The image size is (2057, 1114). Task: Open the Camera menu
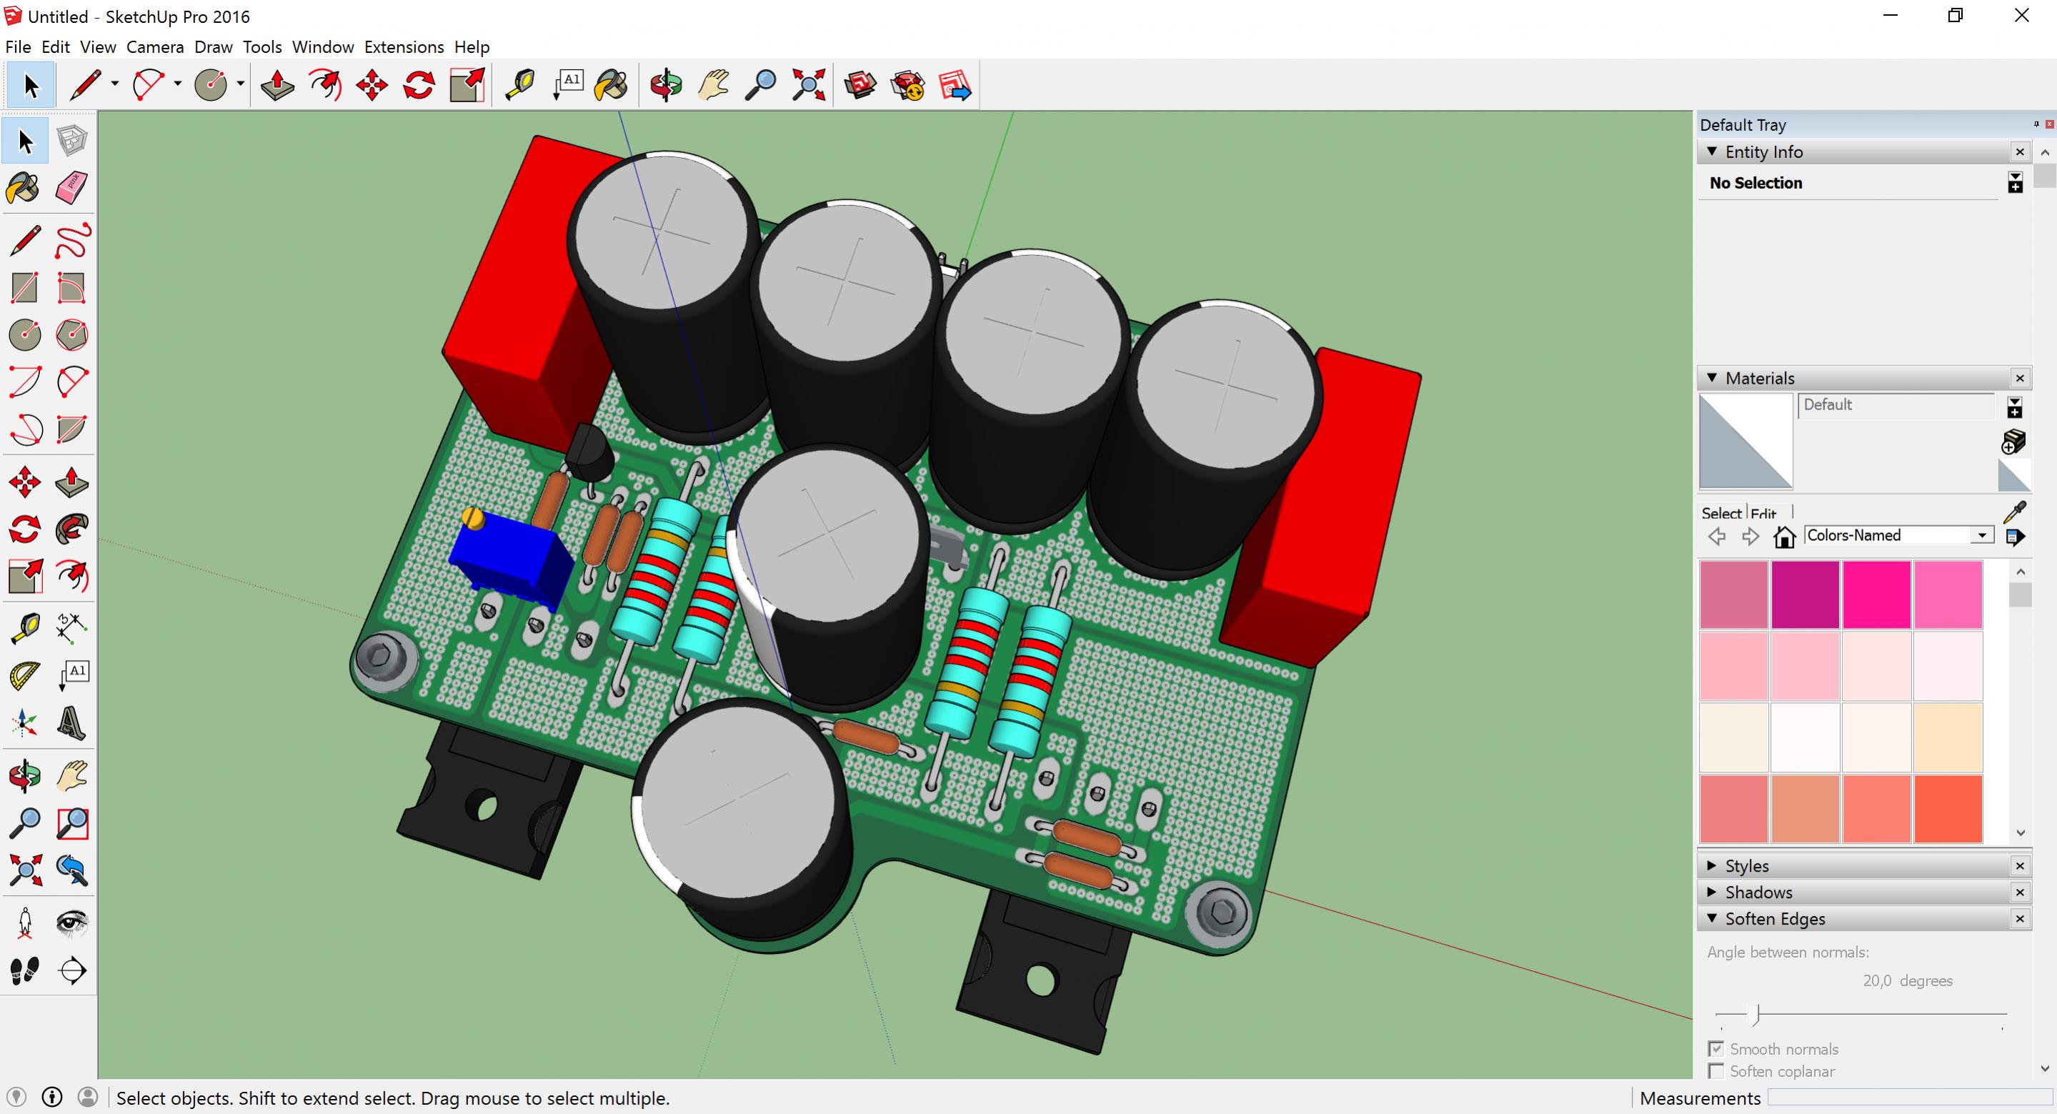pyautogui.click(x=155, y=47)
